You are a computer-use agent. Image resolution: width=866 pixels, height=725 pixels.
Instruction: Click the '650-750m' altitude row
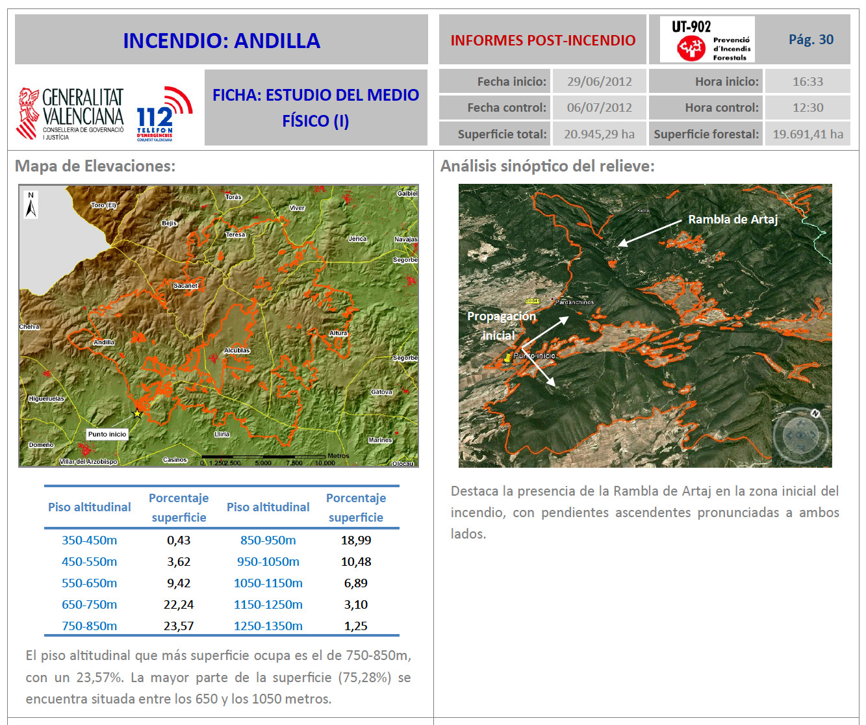(x=90, y=604)
